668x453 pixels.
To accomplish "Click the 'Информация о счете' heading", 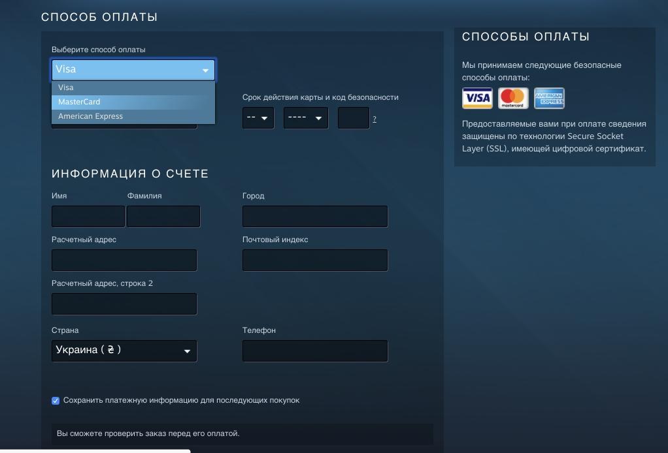I will [130, 174].
